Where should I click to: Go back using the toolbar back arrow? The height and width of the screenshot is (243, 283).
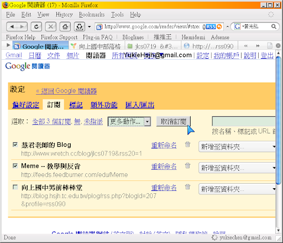12,27
